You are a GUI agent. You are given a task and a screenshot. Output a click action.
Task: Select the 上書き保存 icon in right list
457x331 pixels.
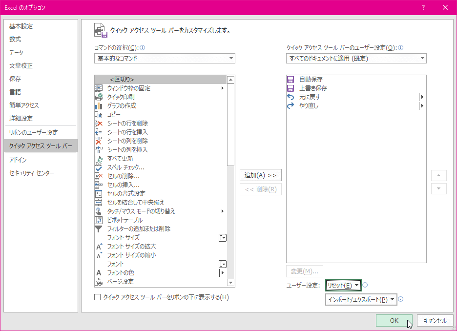pyautogui.click(x=291, y=88)
